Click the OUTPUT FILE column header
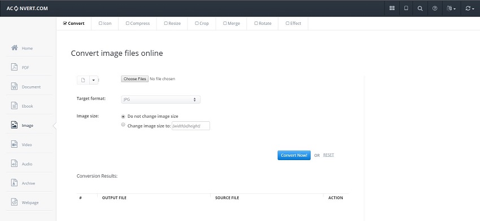 [x=114, y=198]
